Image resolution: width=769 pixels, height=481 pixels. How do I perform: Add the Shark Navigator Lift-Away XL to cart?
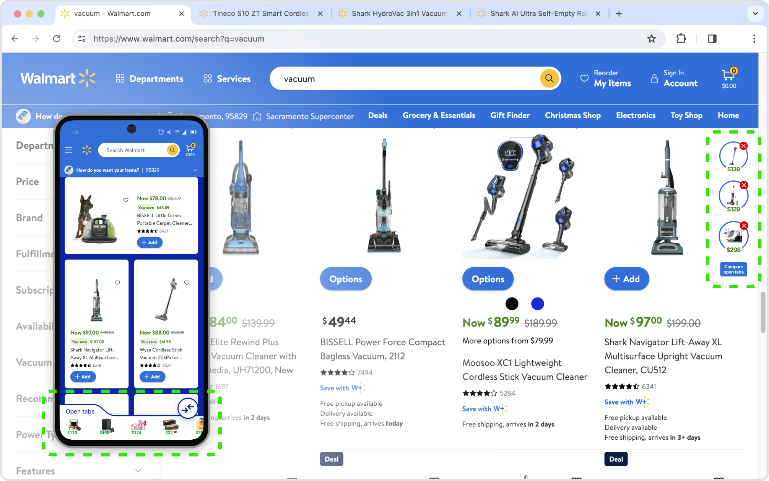[x=626, y=279]
